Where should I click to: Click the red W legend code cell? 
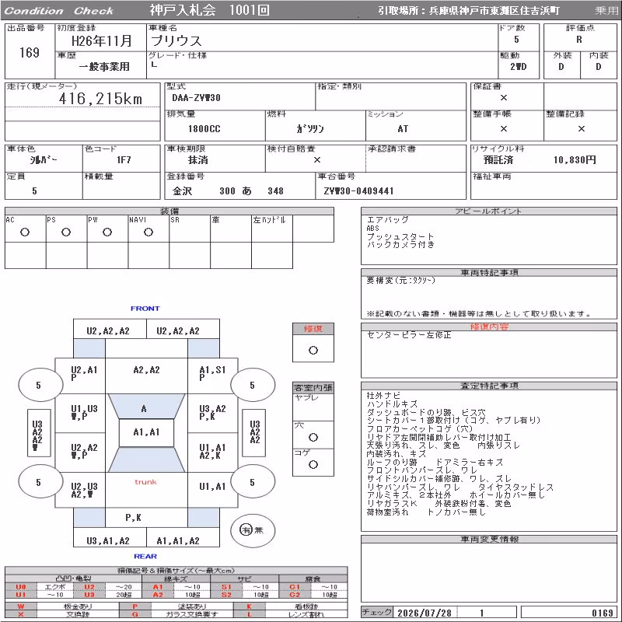(21, 606)
